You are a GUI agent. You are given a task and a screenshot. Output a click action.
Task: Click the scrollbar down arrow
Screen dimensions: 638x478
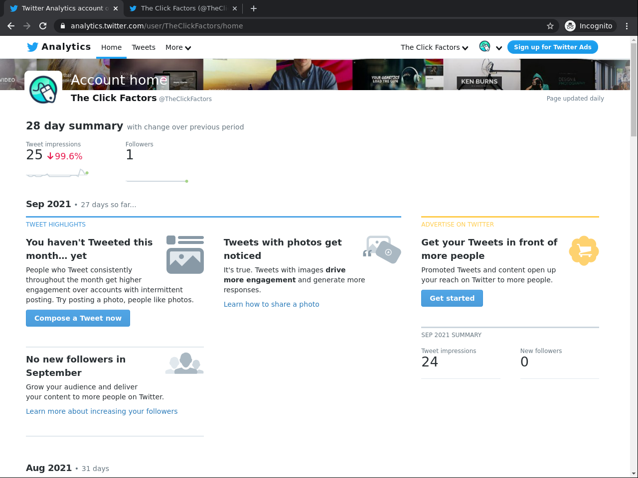[634, 474]
